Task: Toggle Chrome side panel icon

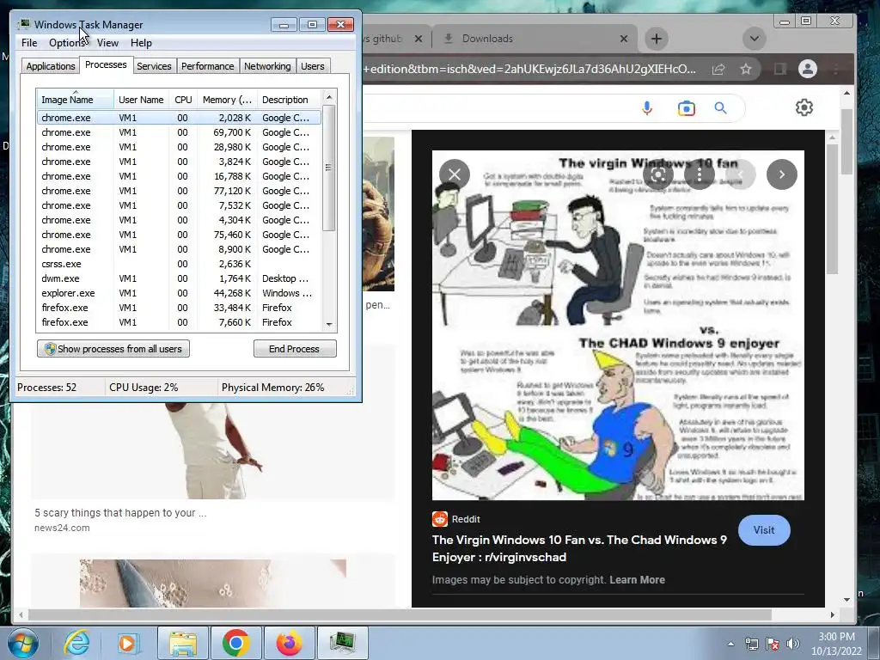Action: (x=779, y=69)
